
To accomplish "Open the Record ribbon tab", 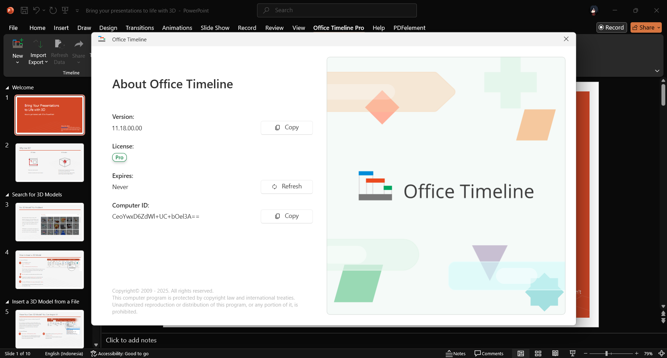I will 247,28.
